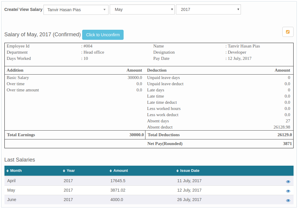Expand the year dropdown showing 2017

click(208, 9)
